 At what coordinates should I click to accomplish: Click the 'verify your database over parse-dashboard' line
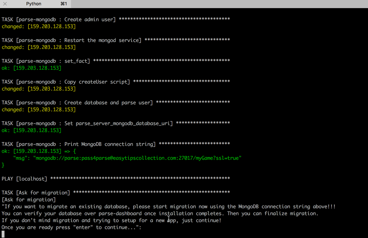click(159, 213)
